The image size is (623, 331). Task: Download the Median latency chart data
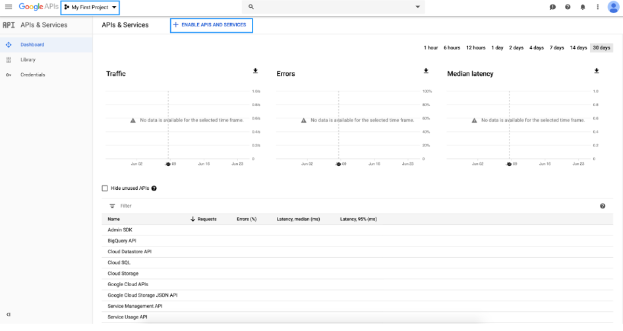597,71
